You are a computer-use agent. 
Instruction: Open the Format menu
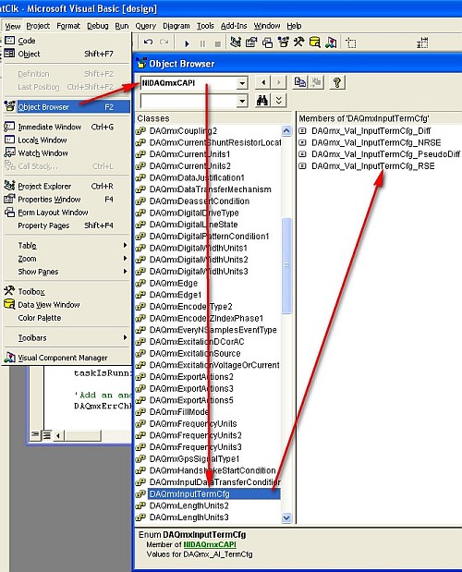click(68, 26)
